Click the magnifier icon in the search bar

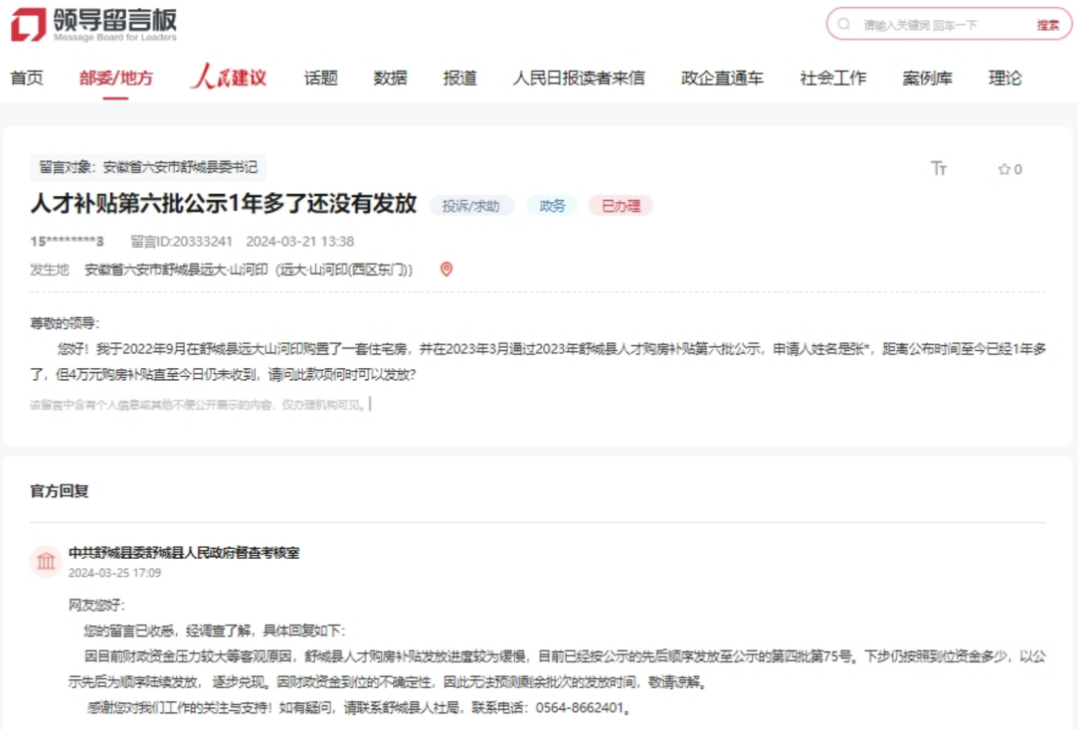pos(843,24)
